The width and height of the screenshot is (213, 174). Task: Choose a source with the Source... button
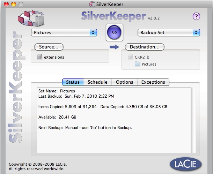[49, 47]
